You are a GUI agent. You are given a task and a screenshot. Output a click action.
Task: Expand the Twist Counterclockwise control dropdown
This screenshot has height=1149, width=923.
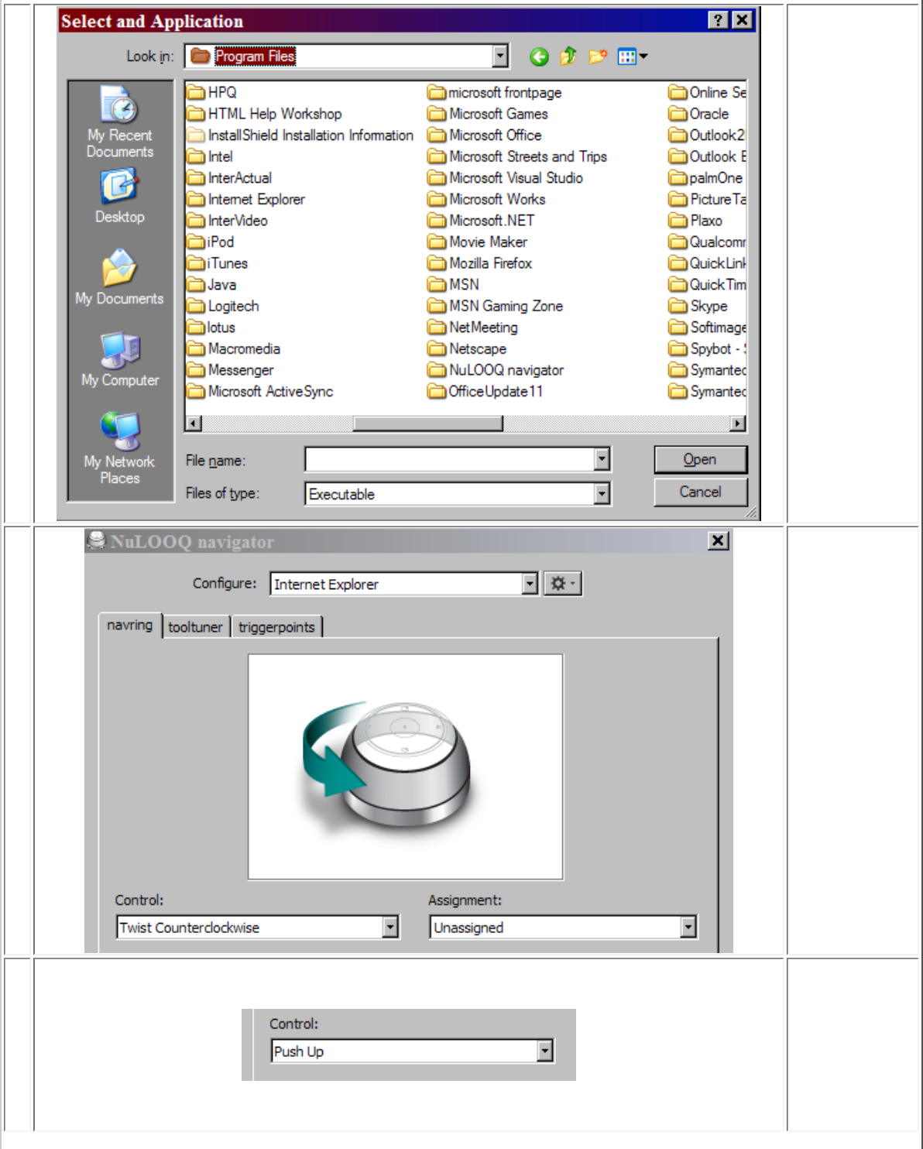tap(390, 927)
